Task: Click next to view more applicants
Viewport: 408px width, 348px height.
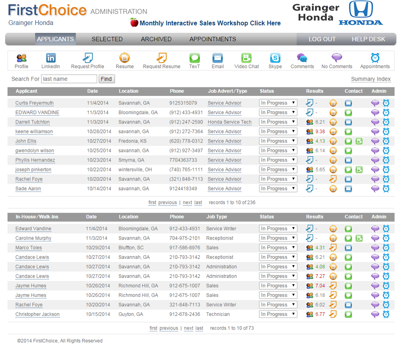Action: click(188, 203)
